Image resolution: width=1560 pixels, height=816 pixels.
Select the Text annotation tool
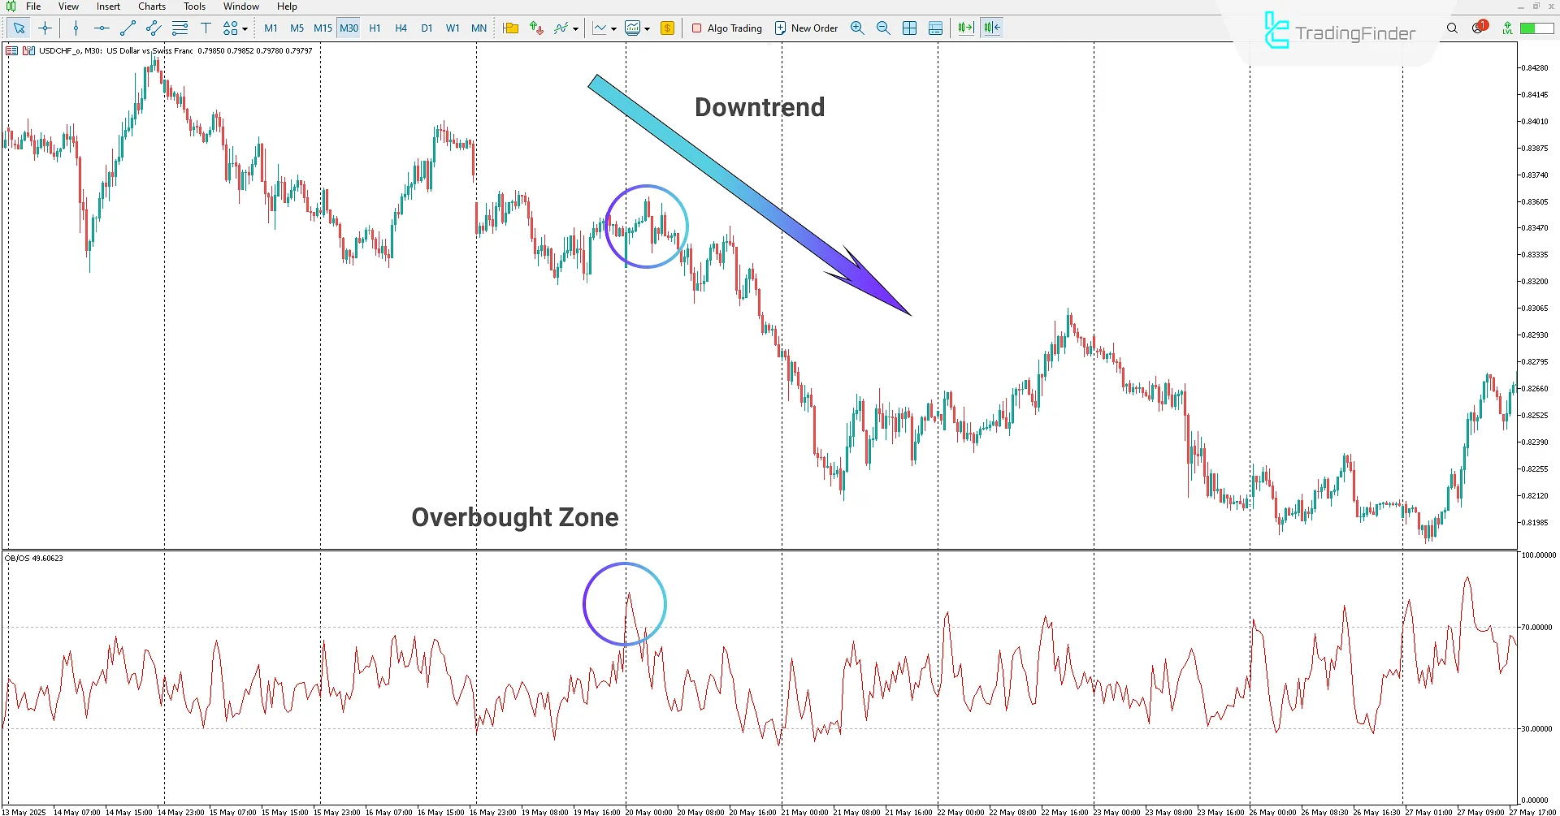206,28
